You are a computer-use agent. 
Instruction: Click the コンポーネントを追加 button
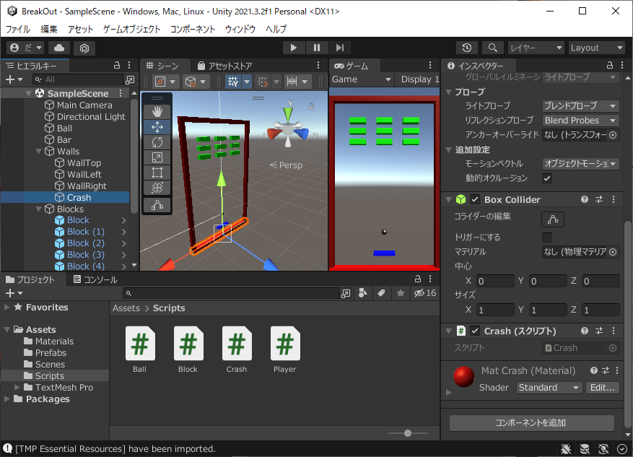(x=531, y=423)
